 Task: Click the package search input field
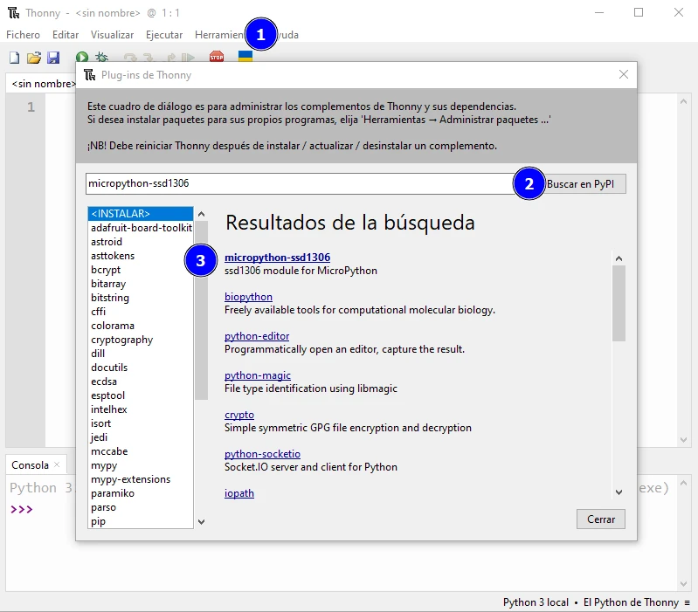coord(303,183)
